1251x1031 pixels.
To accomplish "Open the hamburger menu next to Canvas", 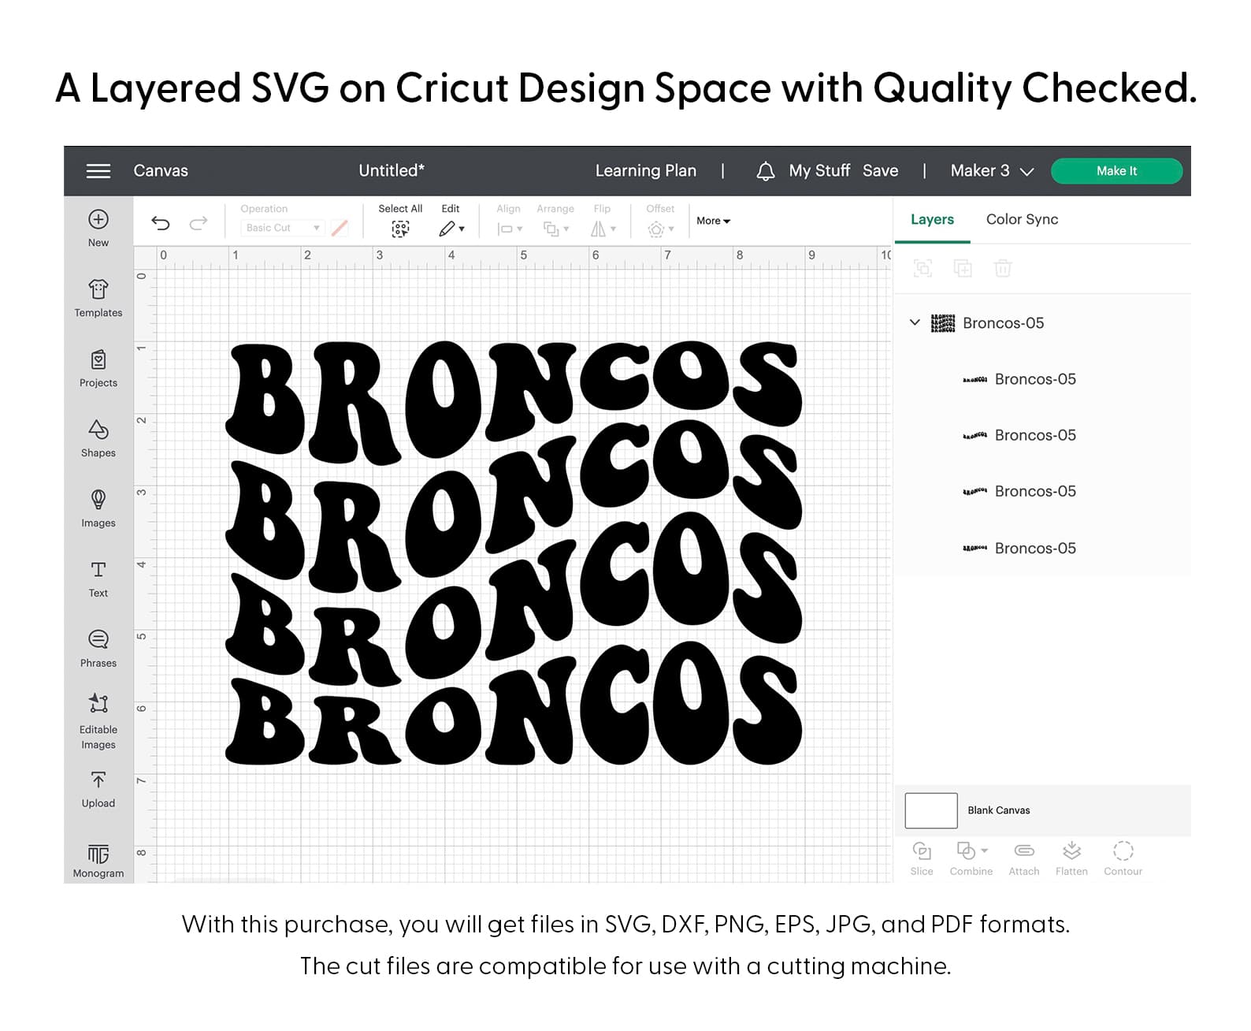I will pos(98,171).
